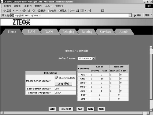This screenshot has width=153, height=115.
Task: Click the '0x0' Last Failed Status value
Action: 57,89
